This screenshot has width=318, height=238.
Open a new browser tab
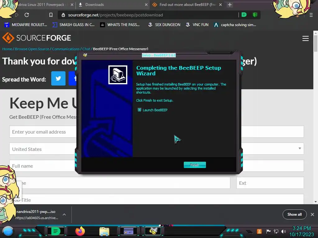pyautogui.click(x=229, y=5)
